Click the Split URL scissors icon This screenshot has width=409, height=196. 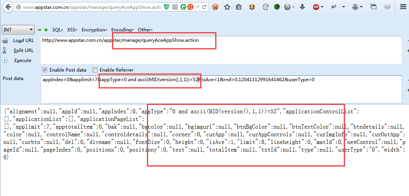tap(5, 50)
